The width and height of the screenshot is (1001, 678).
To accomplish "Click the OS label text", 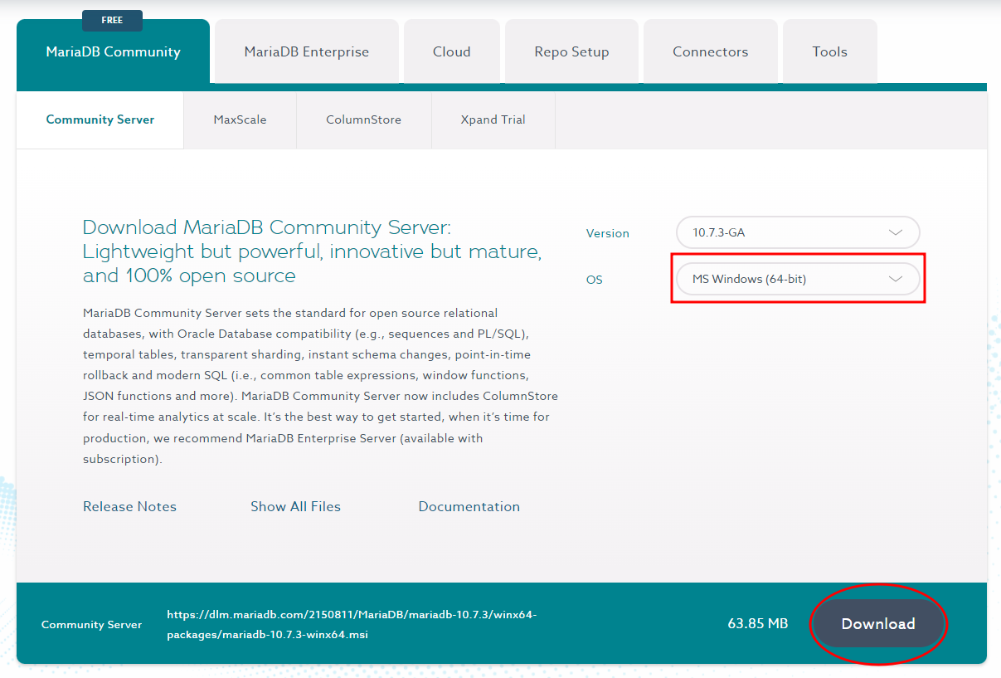I will [x=595, y=280].
